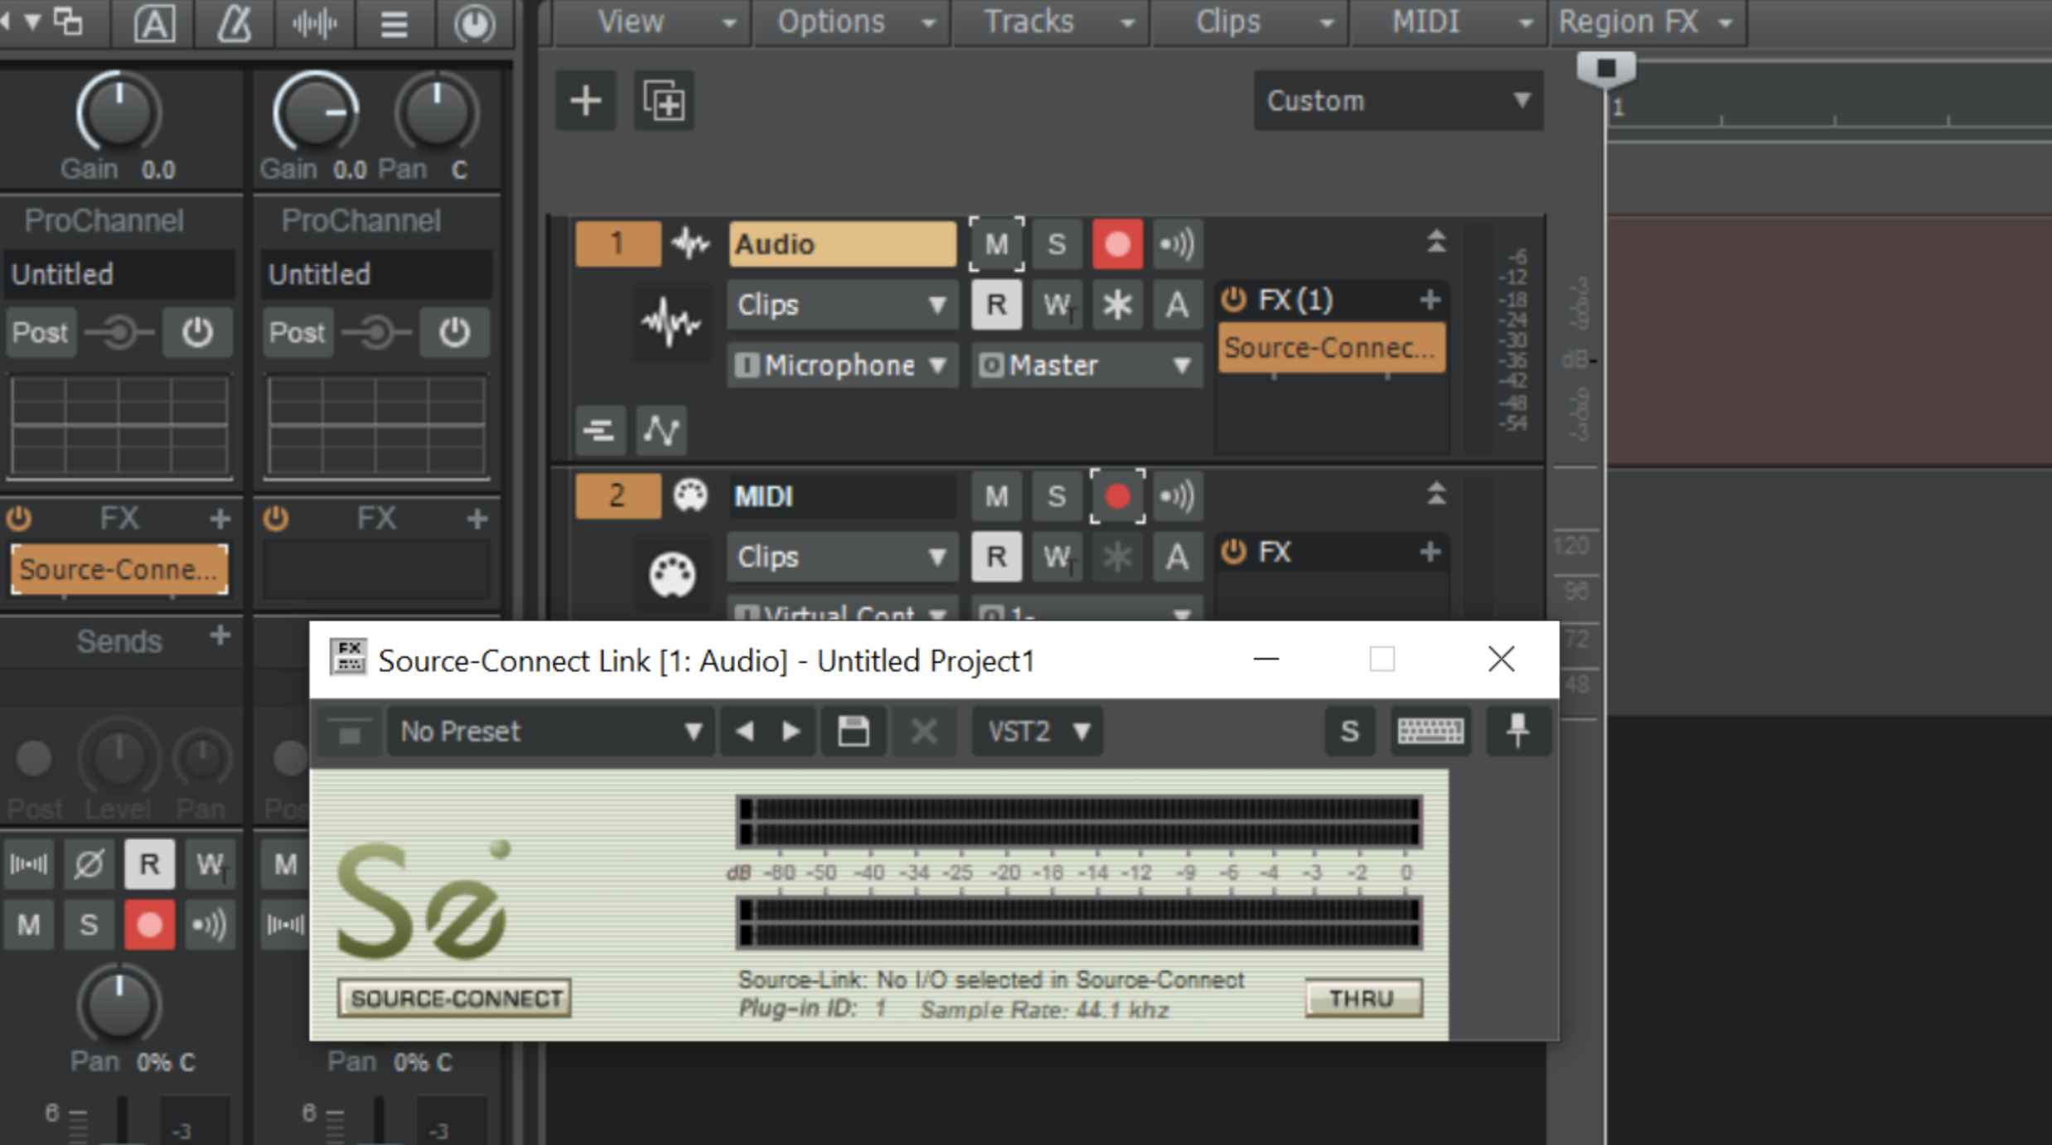2052x1145 pixels.
Task: Pin the Source-Connect Link plugin window
Action: (1517, 731)
